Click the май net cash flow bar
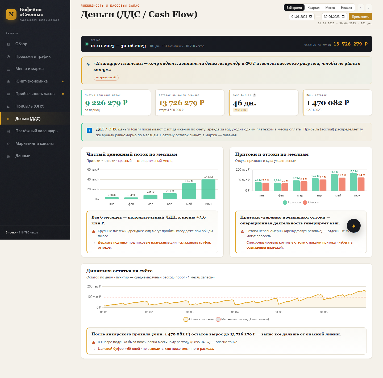This screenshot has height=378, width=383. tap(189, 191)
